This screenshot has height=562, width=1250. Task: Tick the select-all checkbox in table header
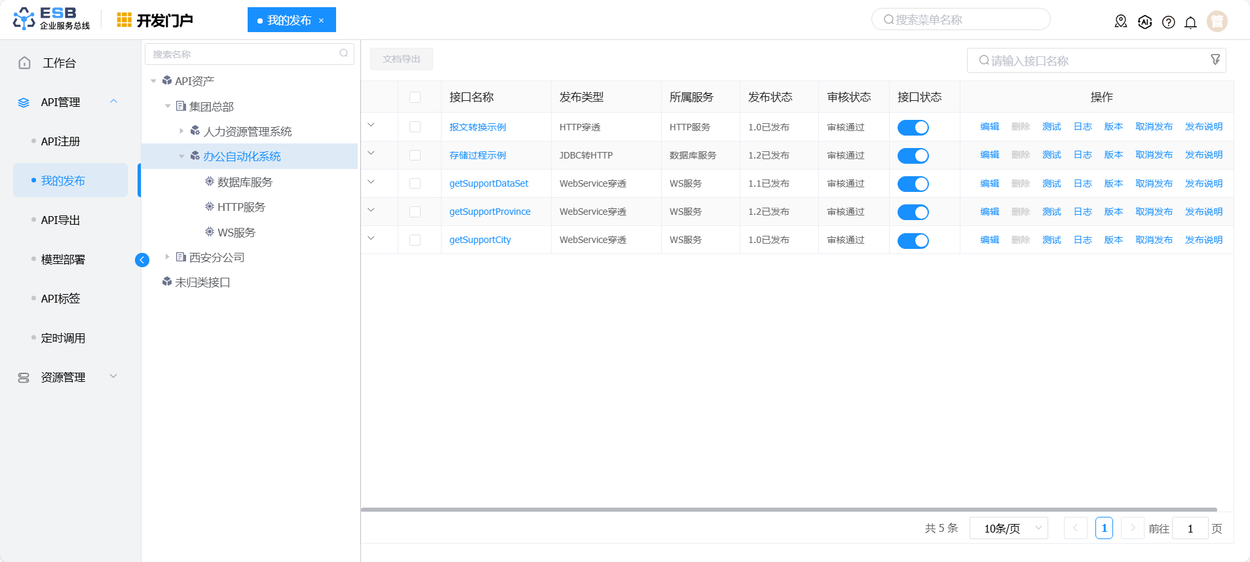[x=415, y=98]
